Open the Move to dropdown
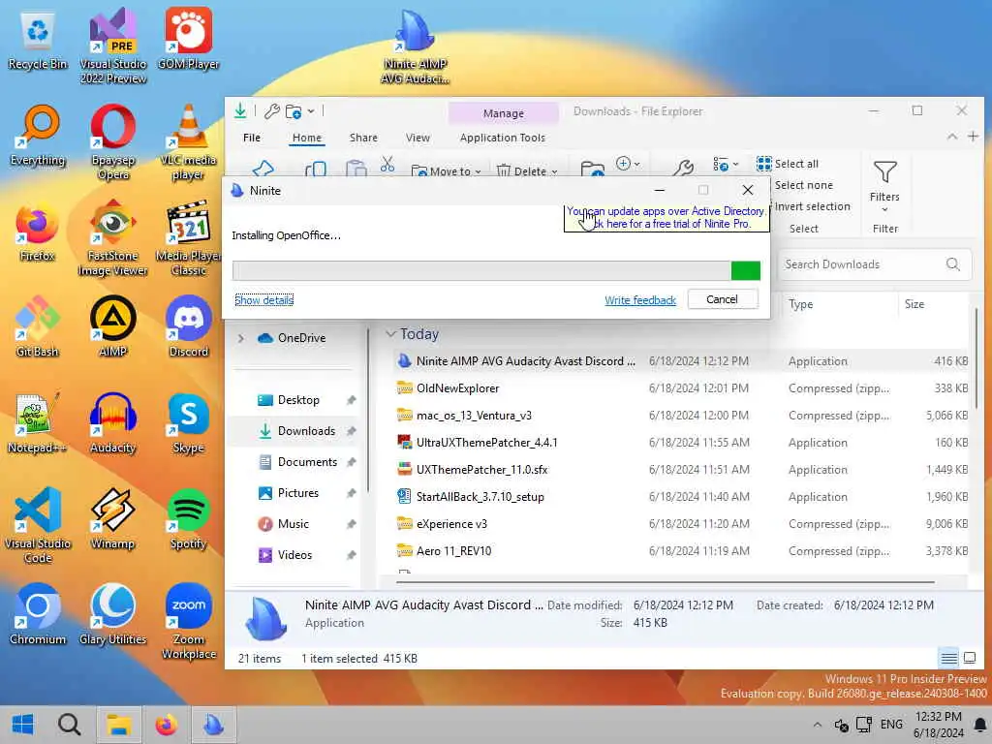 (x=447, y=170)
